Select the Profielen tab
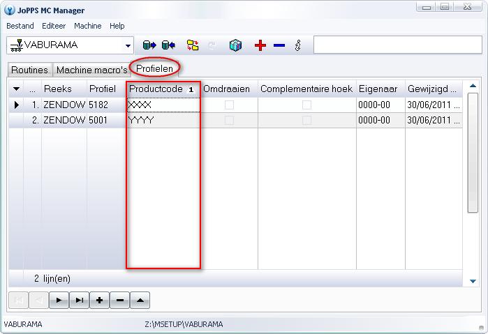 click(155, 68)
